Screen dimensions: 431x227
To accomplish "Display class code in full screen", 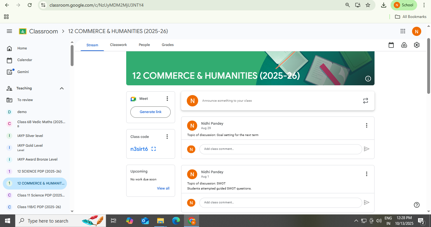I will pyautogui.click(x=154, y=149).
